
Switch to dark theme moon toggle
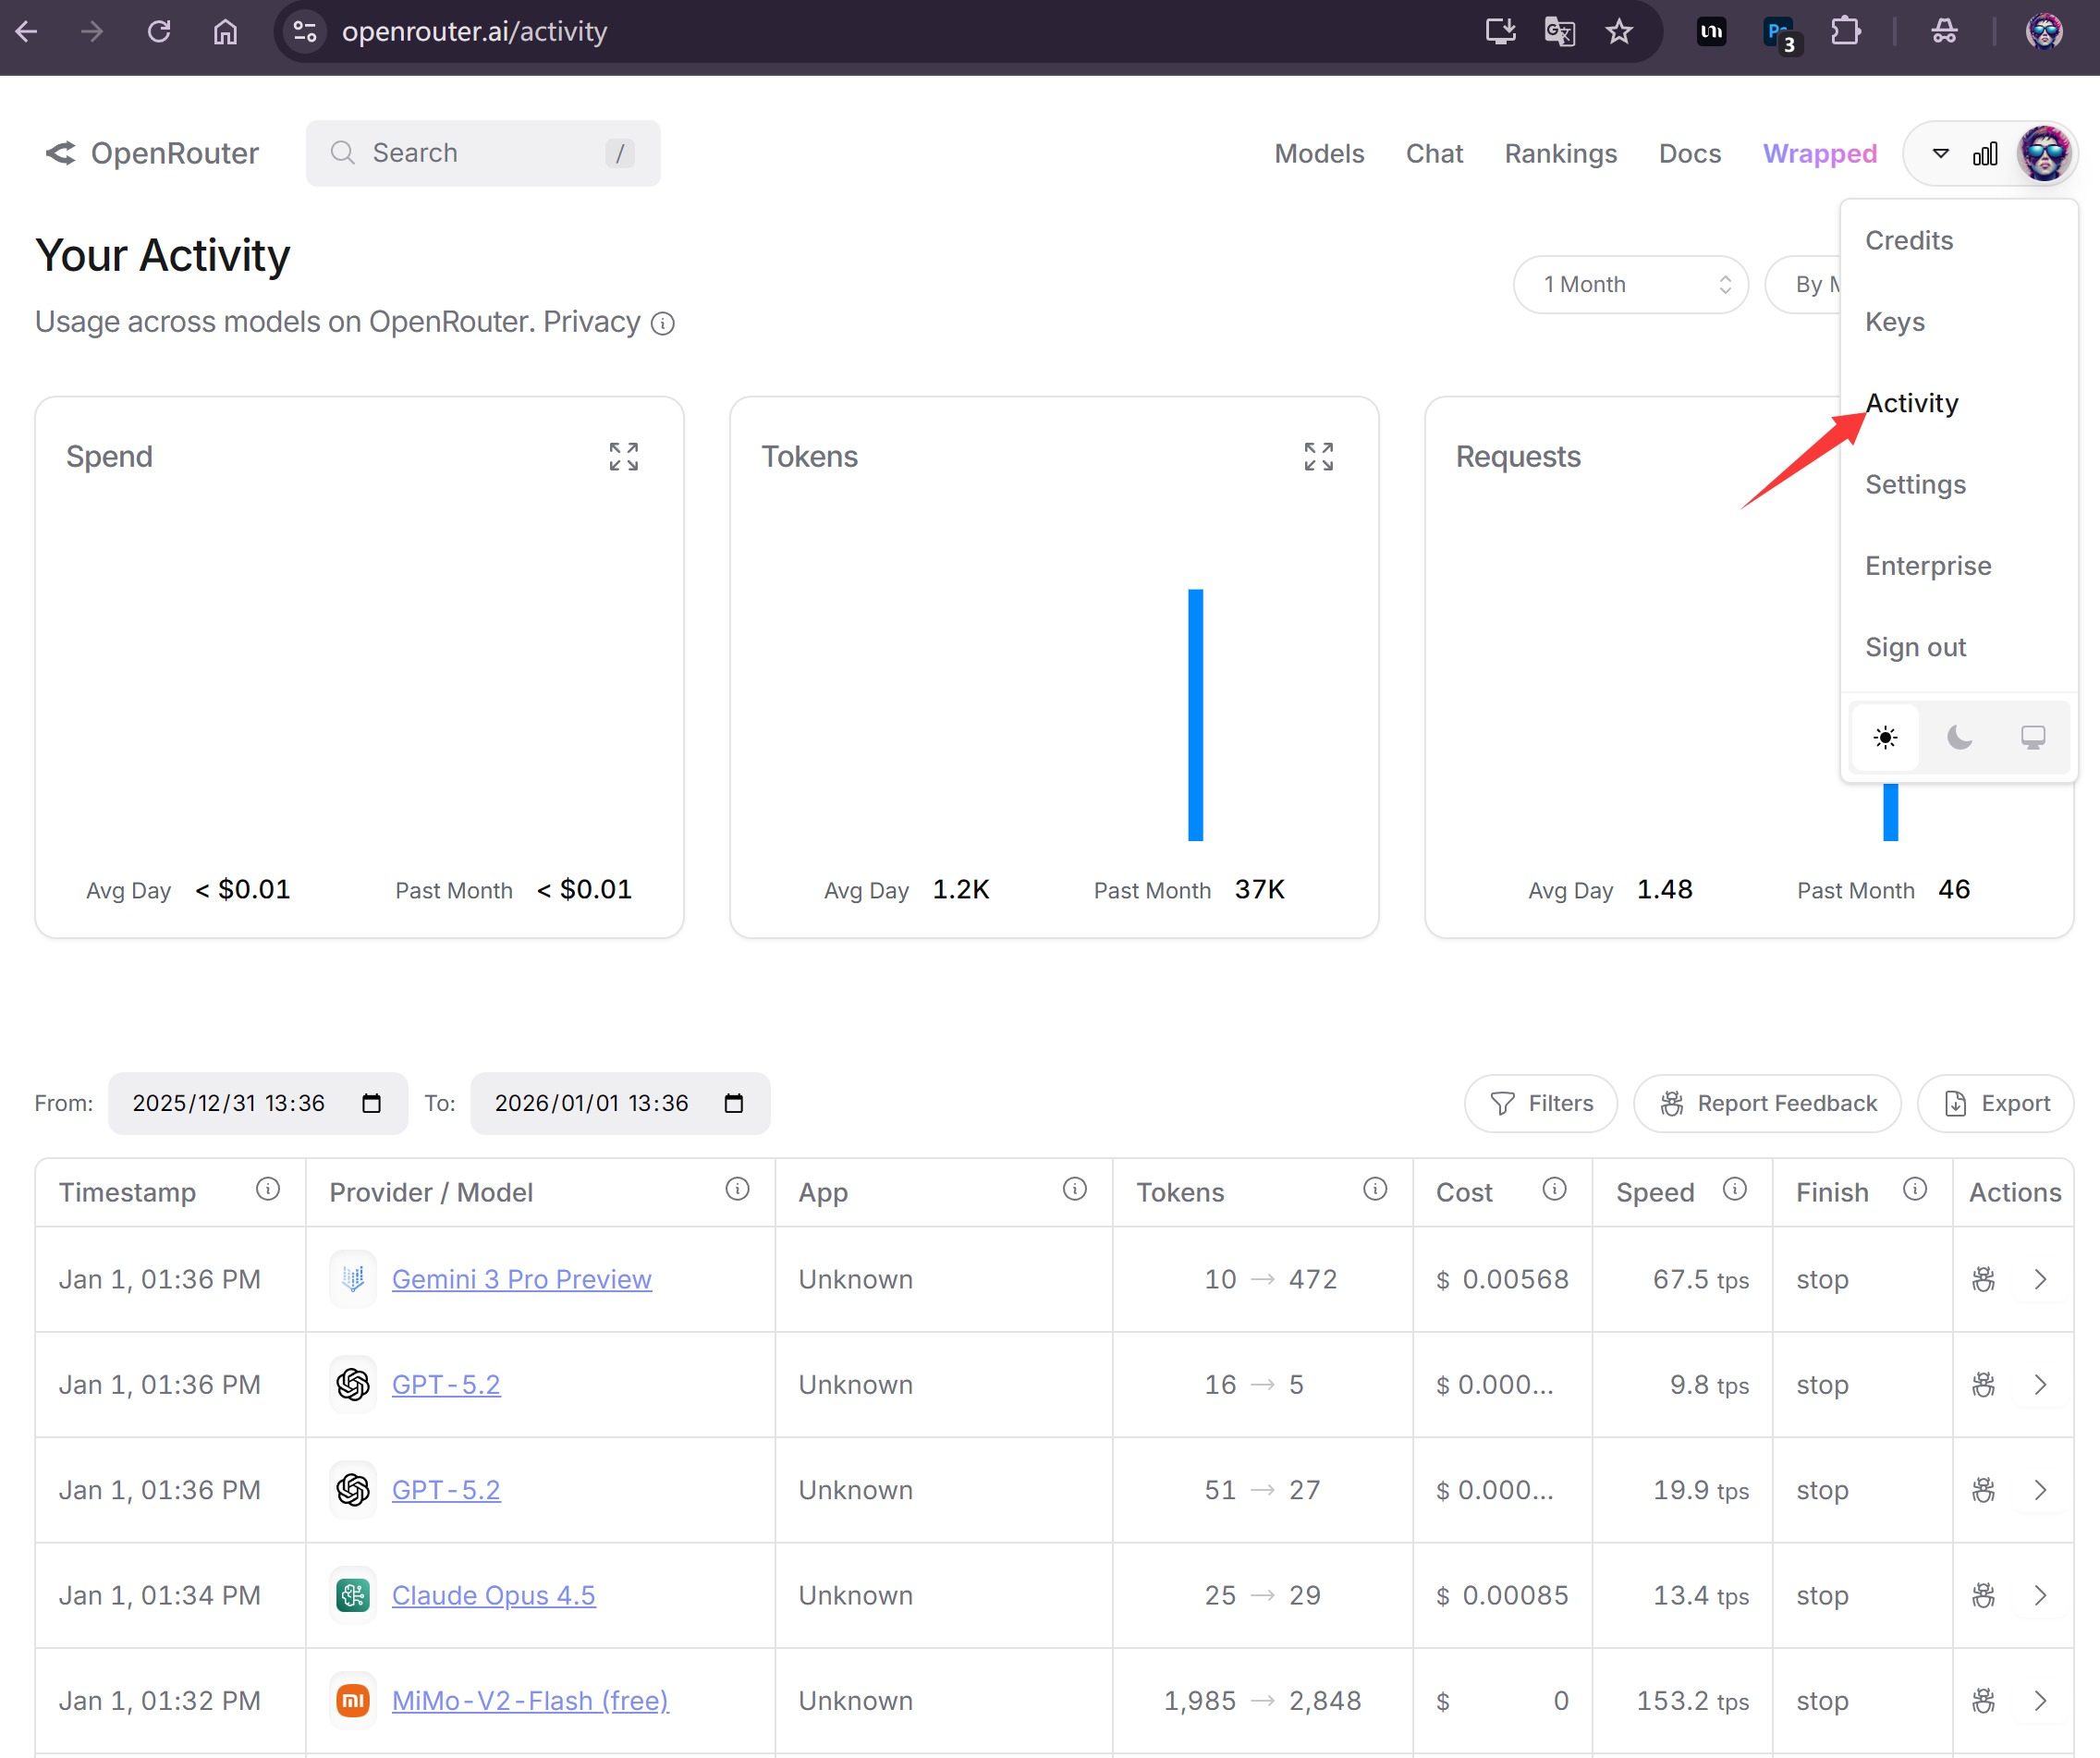(1959, 738)
